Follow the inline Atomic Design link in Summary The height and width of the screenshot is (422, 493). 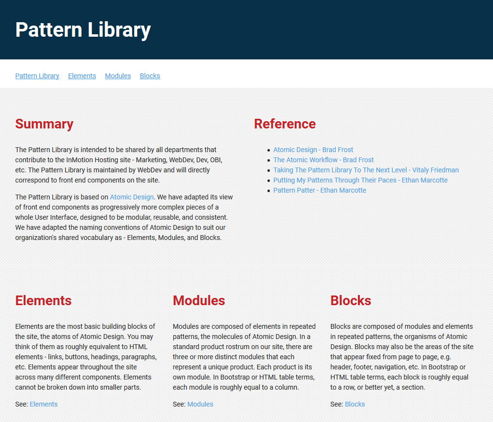132,197
